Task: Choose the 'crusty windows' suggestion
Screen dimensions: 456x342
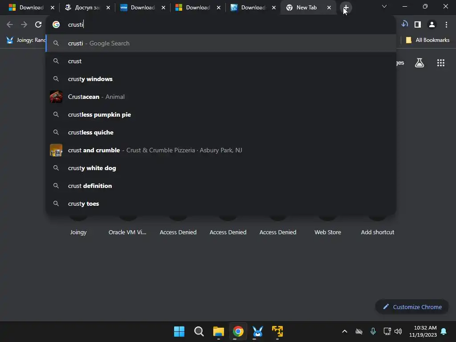Action: [x=221, y=79]
